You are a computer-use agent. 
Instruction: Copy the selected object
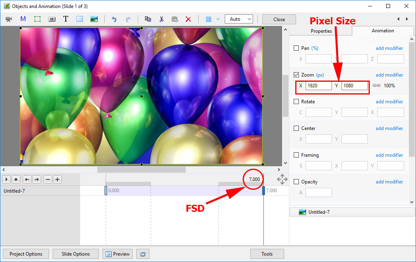[148, 19]
